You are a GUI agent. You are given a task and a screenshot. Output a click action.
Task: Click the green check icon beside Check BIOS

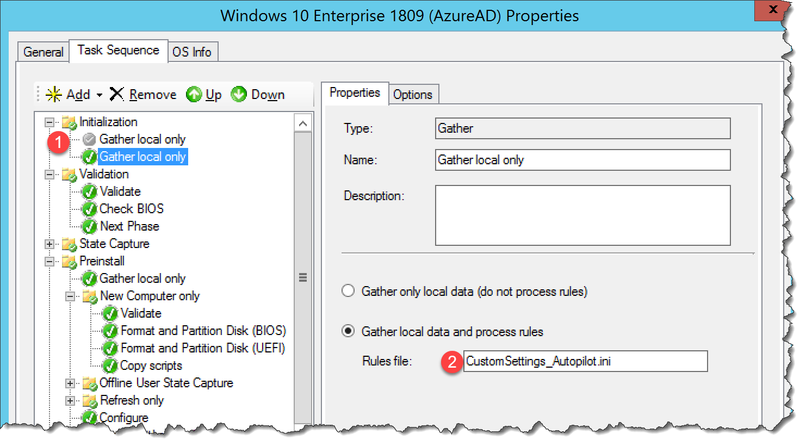click(x=89, y=209)
